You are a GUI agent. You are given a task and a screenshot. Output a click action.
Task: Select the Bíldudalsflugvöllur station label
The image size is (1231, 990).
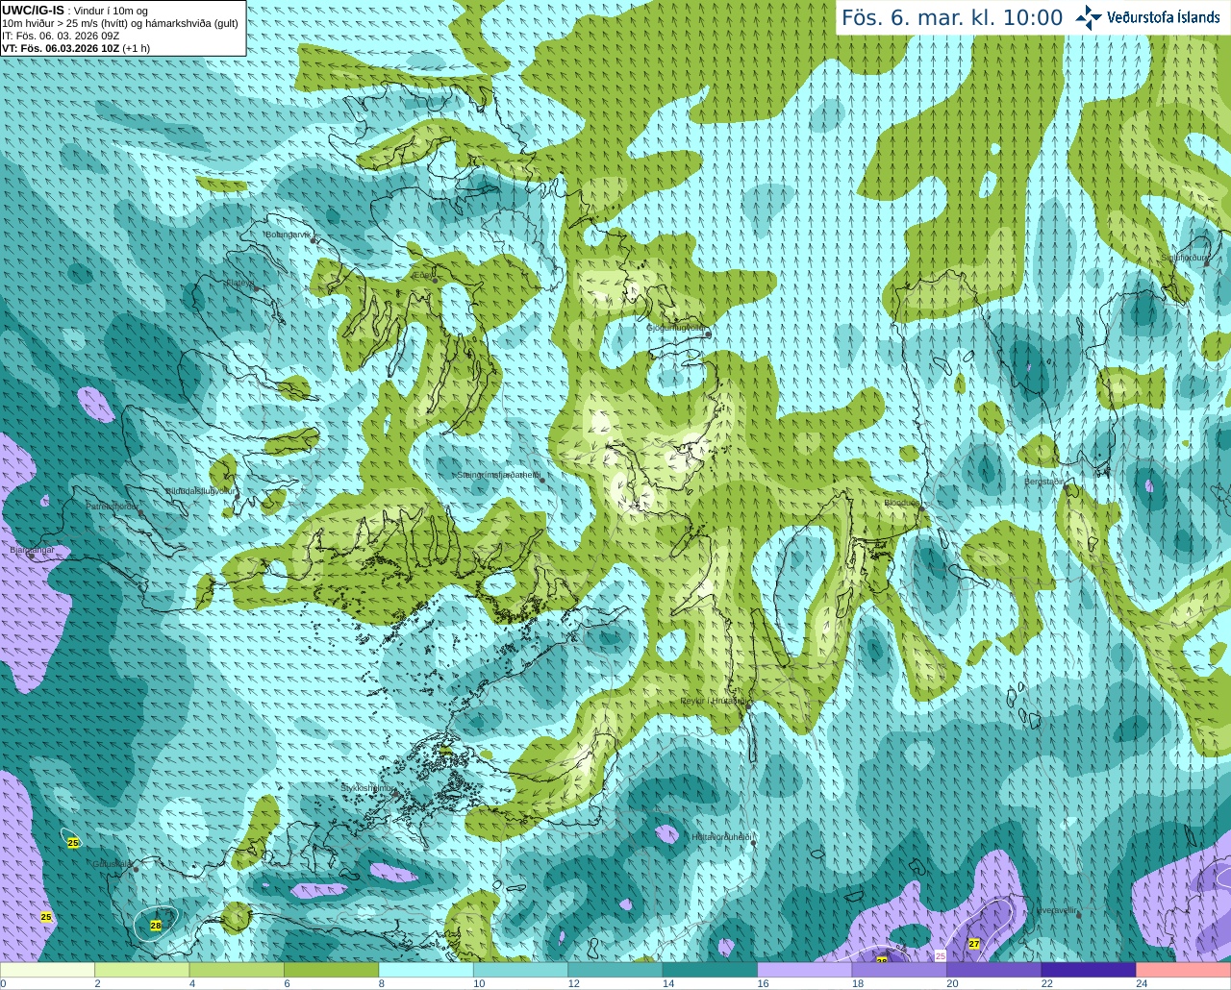pyautogui.click(x=200, y=490)
